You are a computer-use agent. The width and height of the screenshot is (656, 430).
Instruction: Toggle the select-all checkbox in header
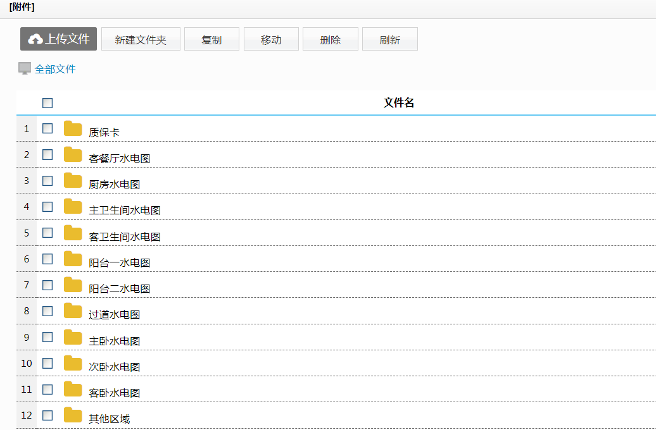(47, 103)
